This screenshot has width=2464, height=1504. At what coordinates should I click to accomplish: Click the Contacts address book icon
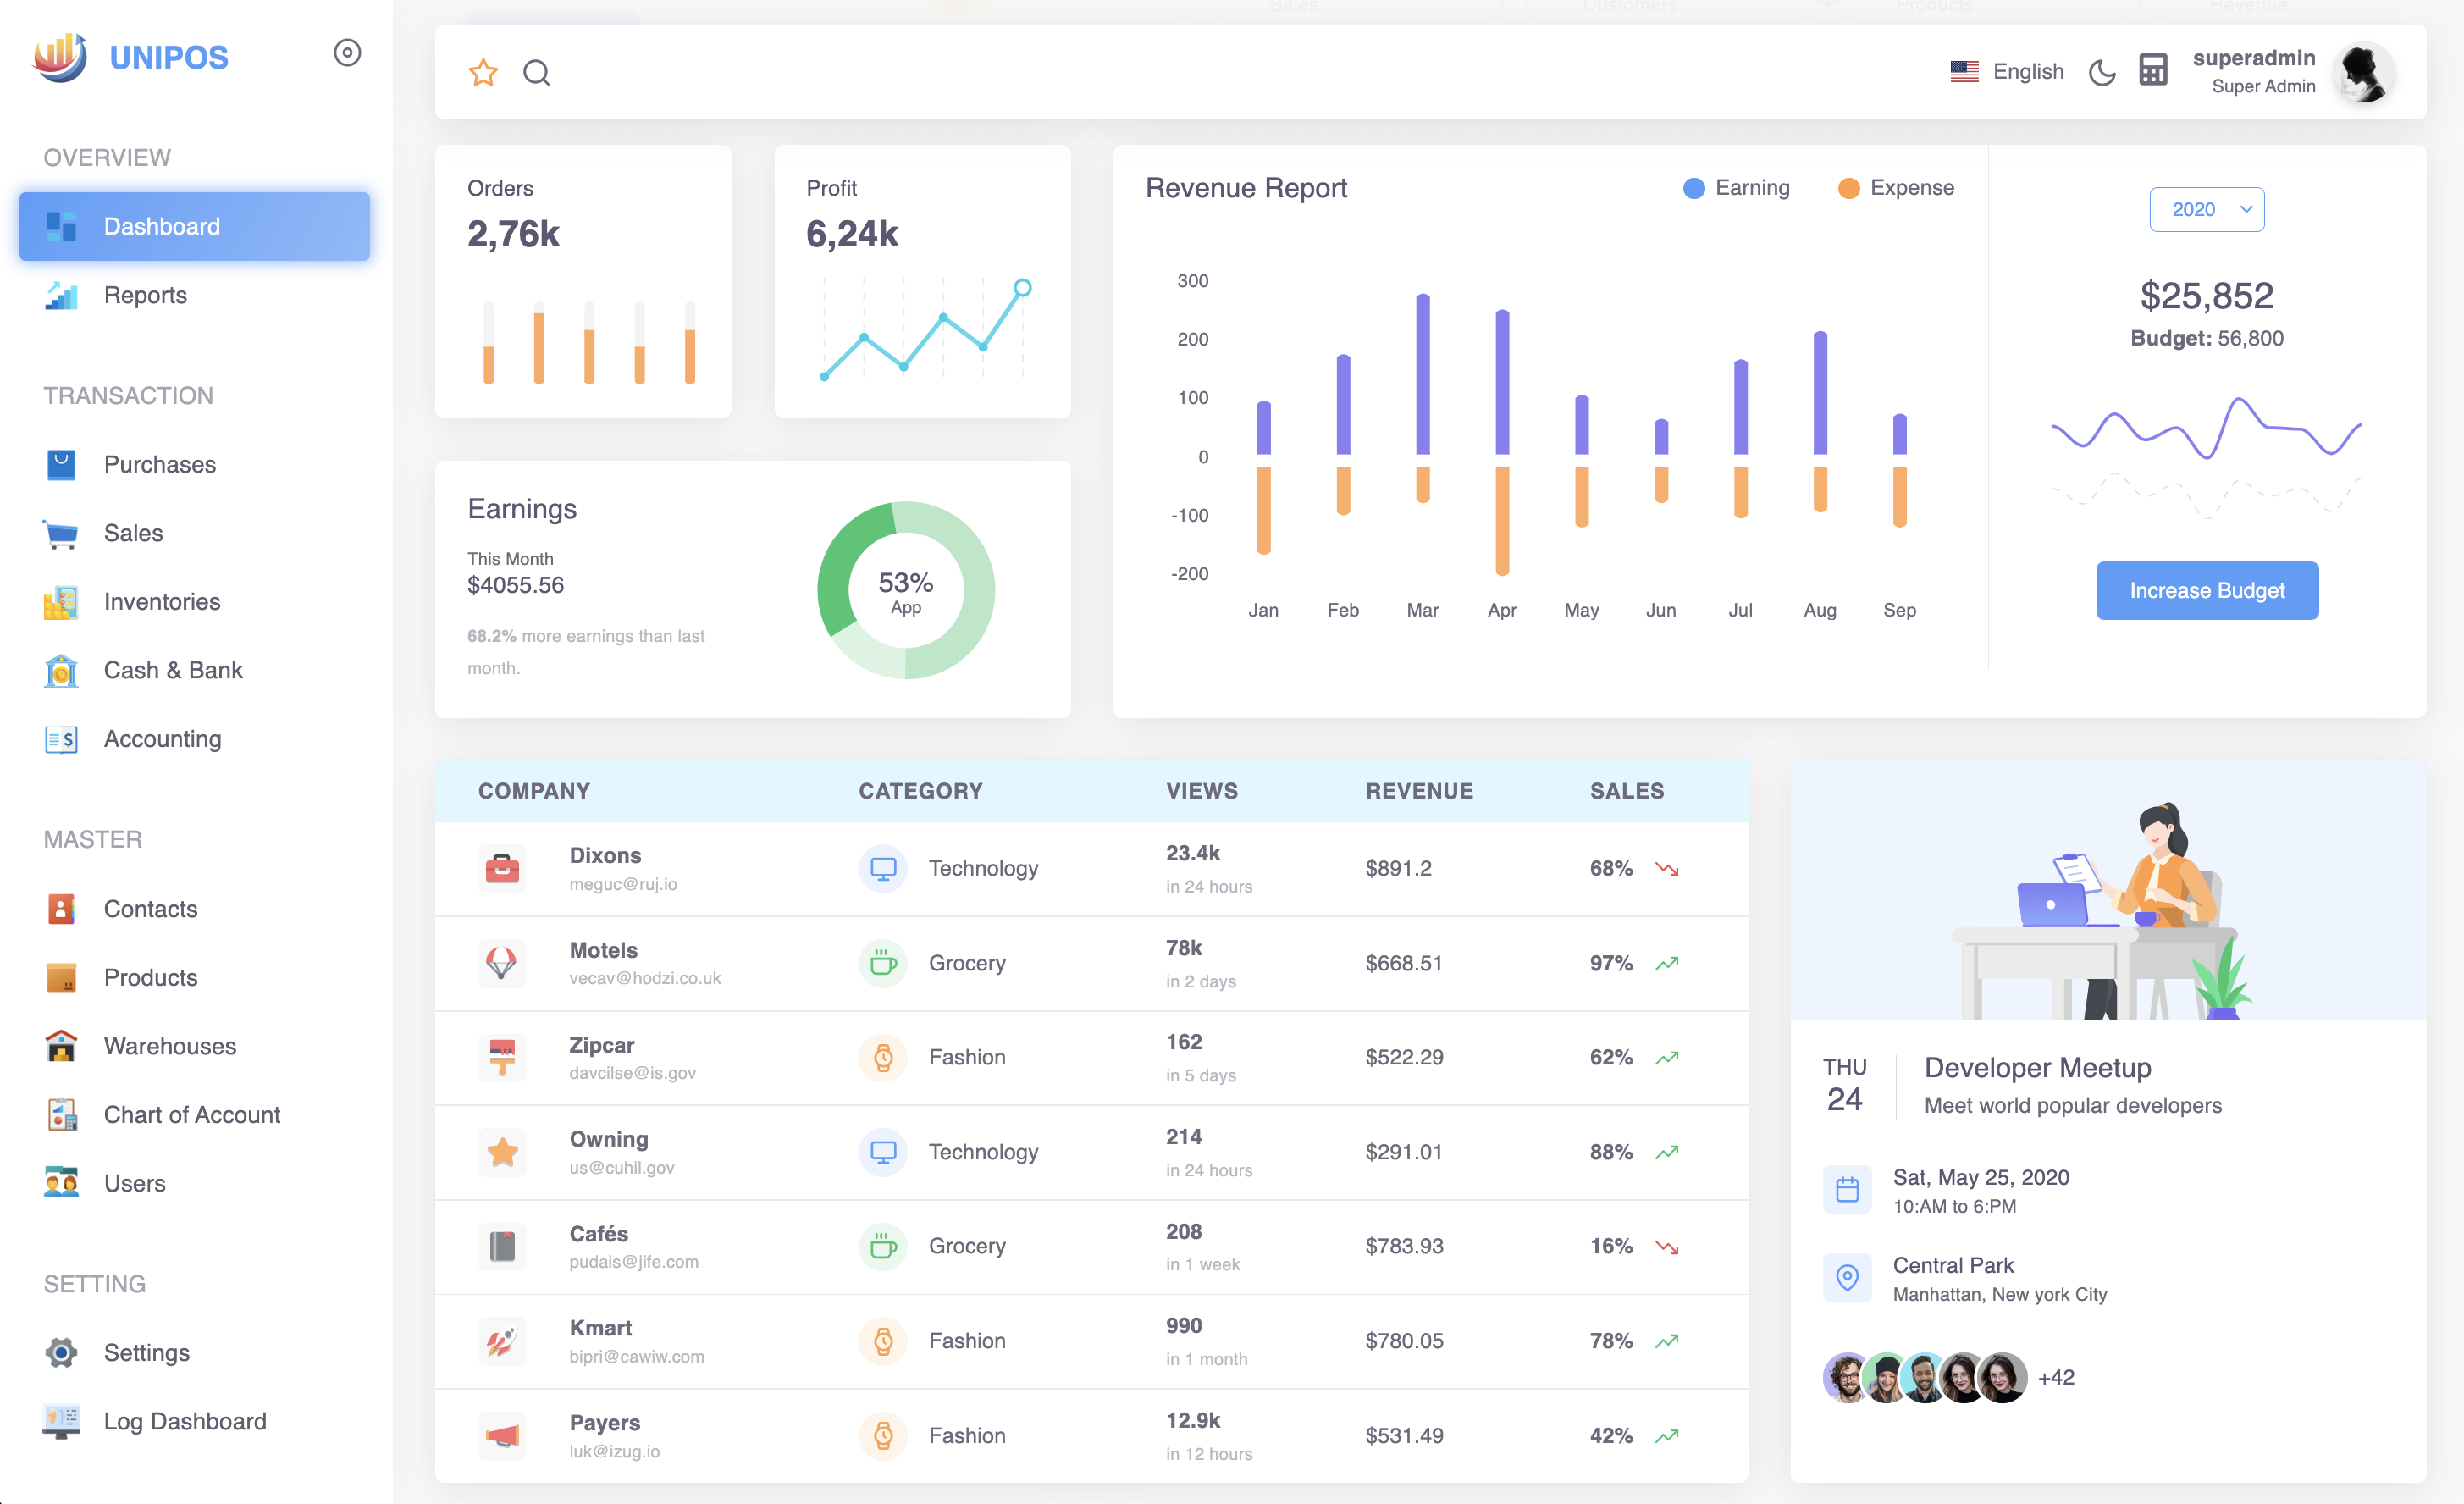(61, 909)
